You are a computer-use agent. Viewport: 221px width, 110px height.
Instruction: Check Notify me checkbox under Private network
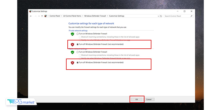pyautogui.click(x=80, y=40)
